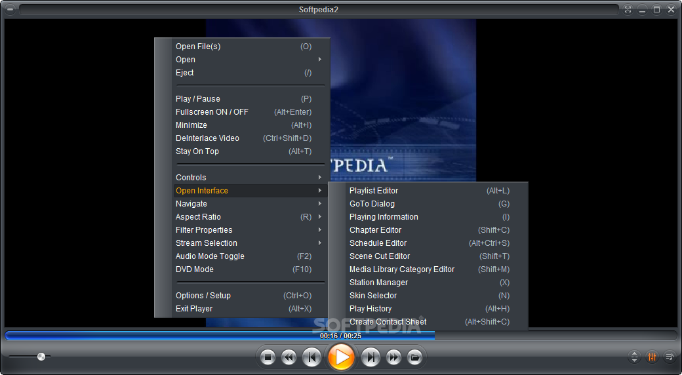The height and width of the screenshot is (375, 682).
Task: Click the 00:16 / 00:25 time display
Action: 340,336
